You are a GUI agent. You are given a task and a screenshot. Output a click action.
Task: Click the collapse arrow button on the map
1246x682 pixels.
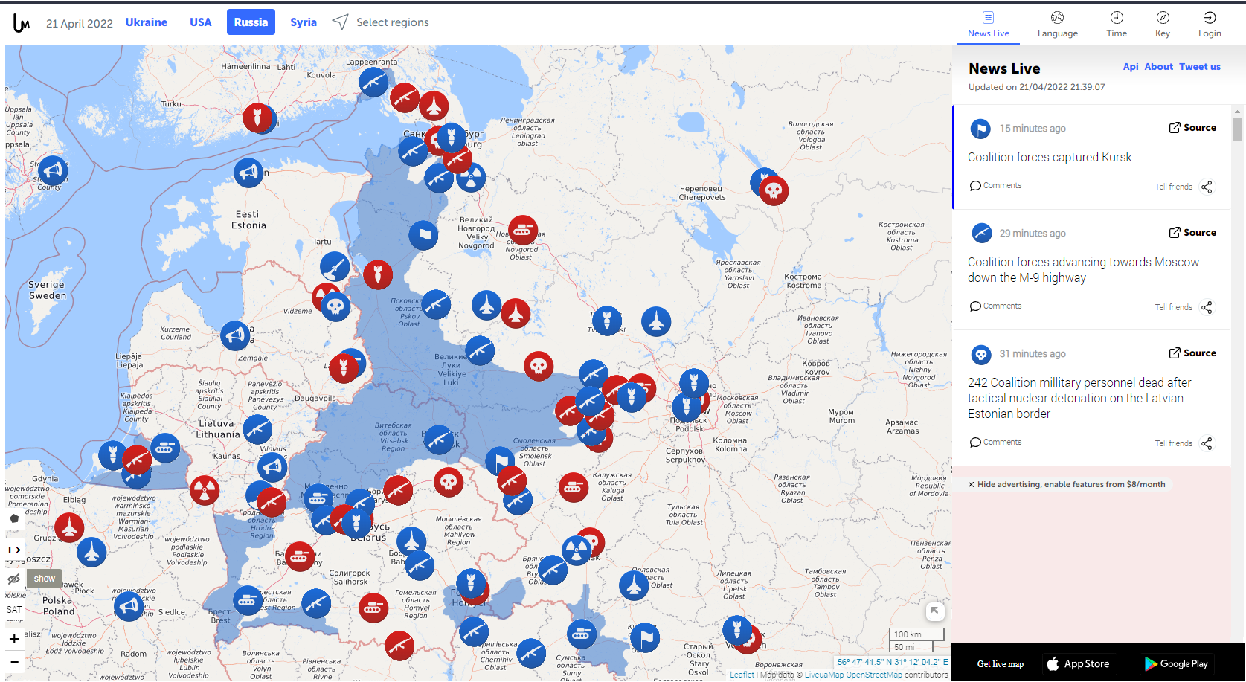935,611
